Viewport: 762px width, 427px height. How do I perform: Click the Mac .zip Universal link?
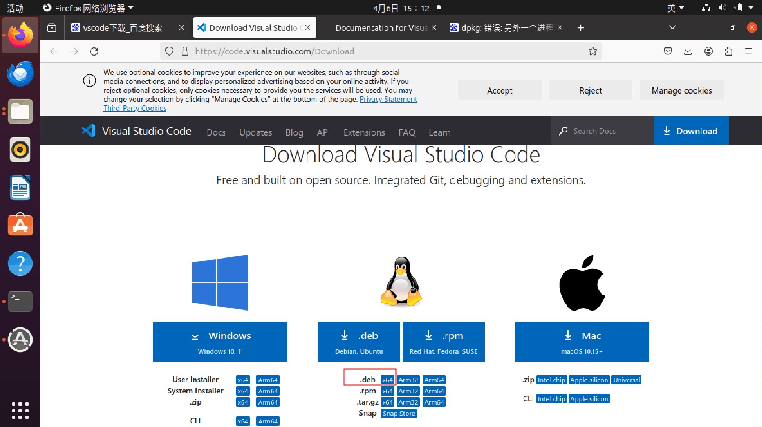(x=626, y=380)
